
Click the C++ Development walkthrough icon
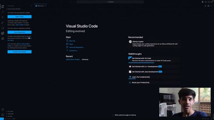click(130, 67)
